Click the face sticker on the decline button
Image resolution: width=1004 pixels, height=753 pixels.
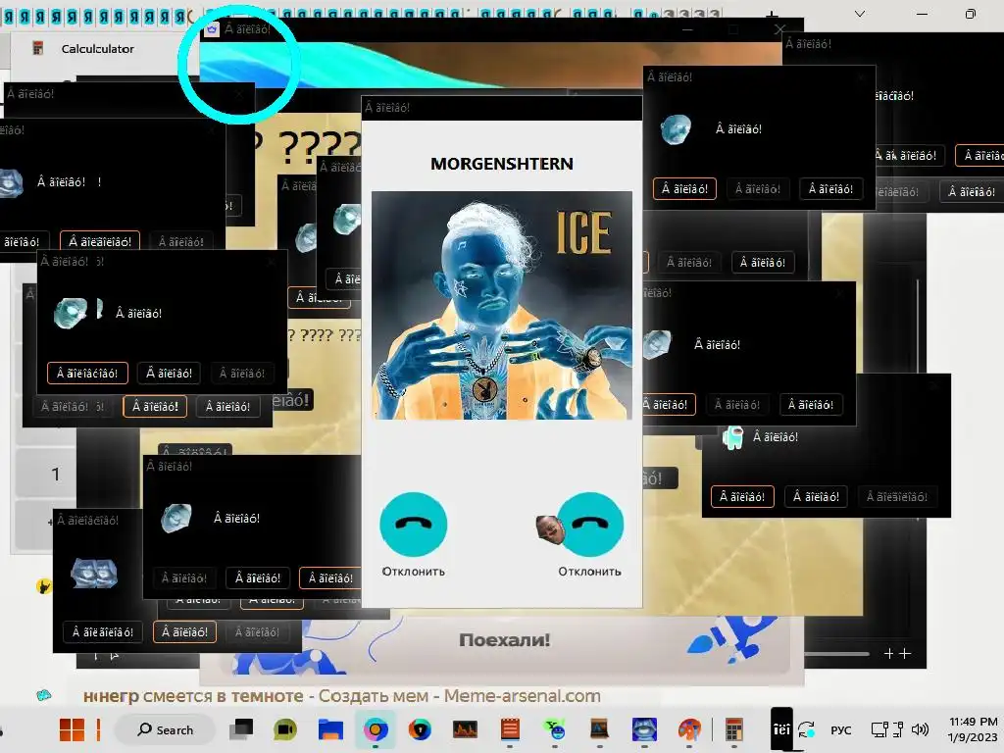tap(549, 528)
